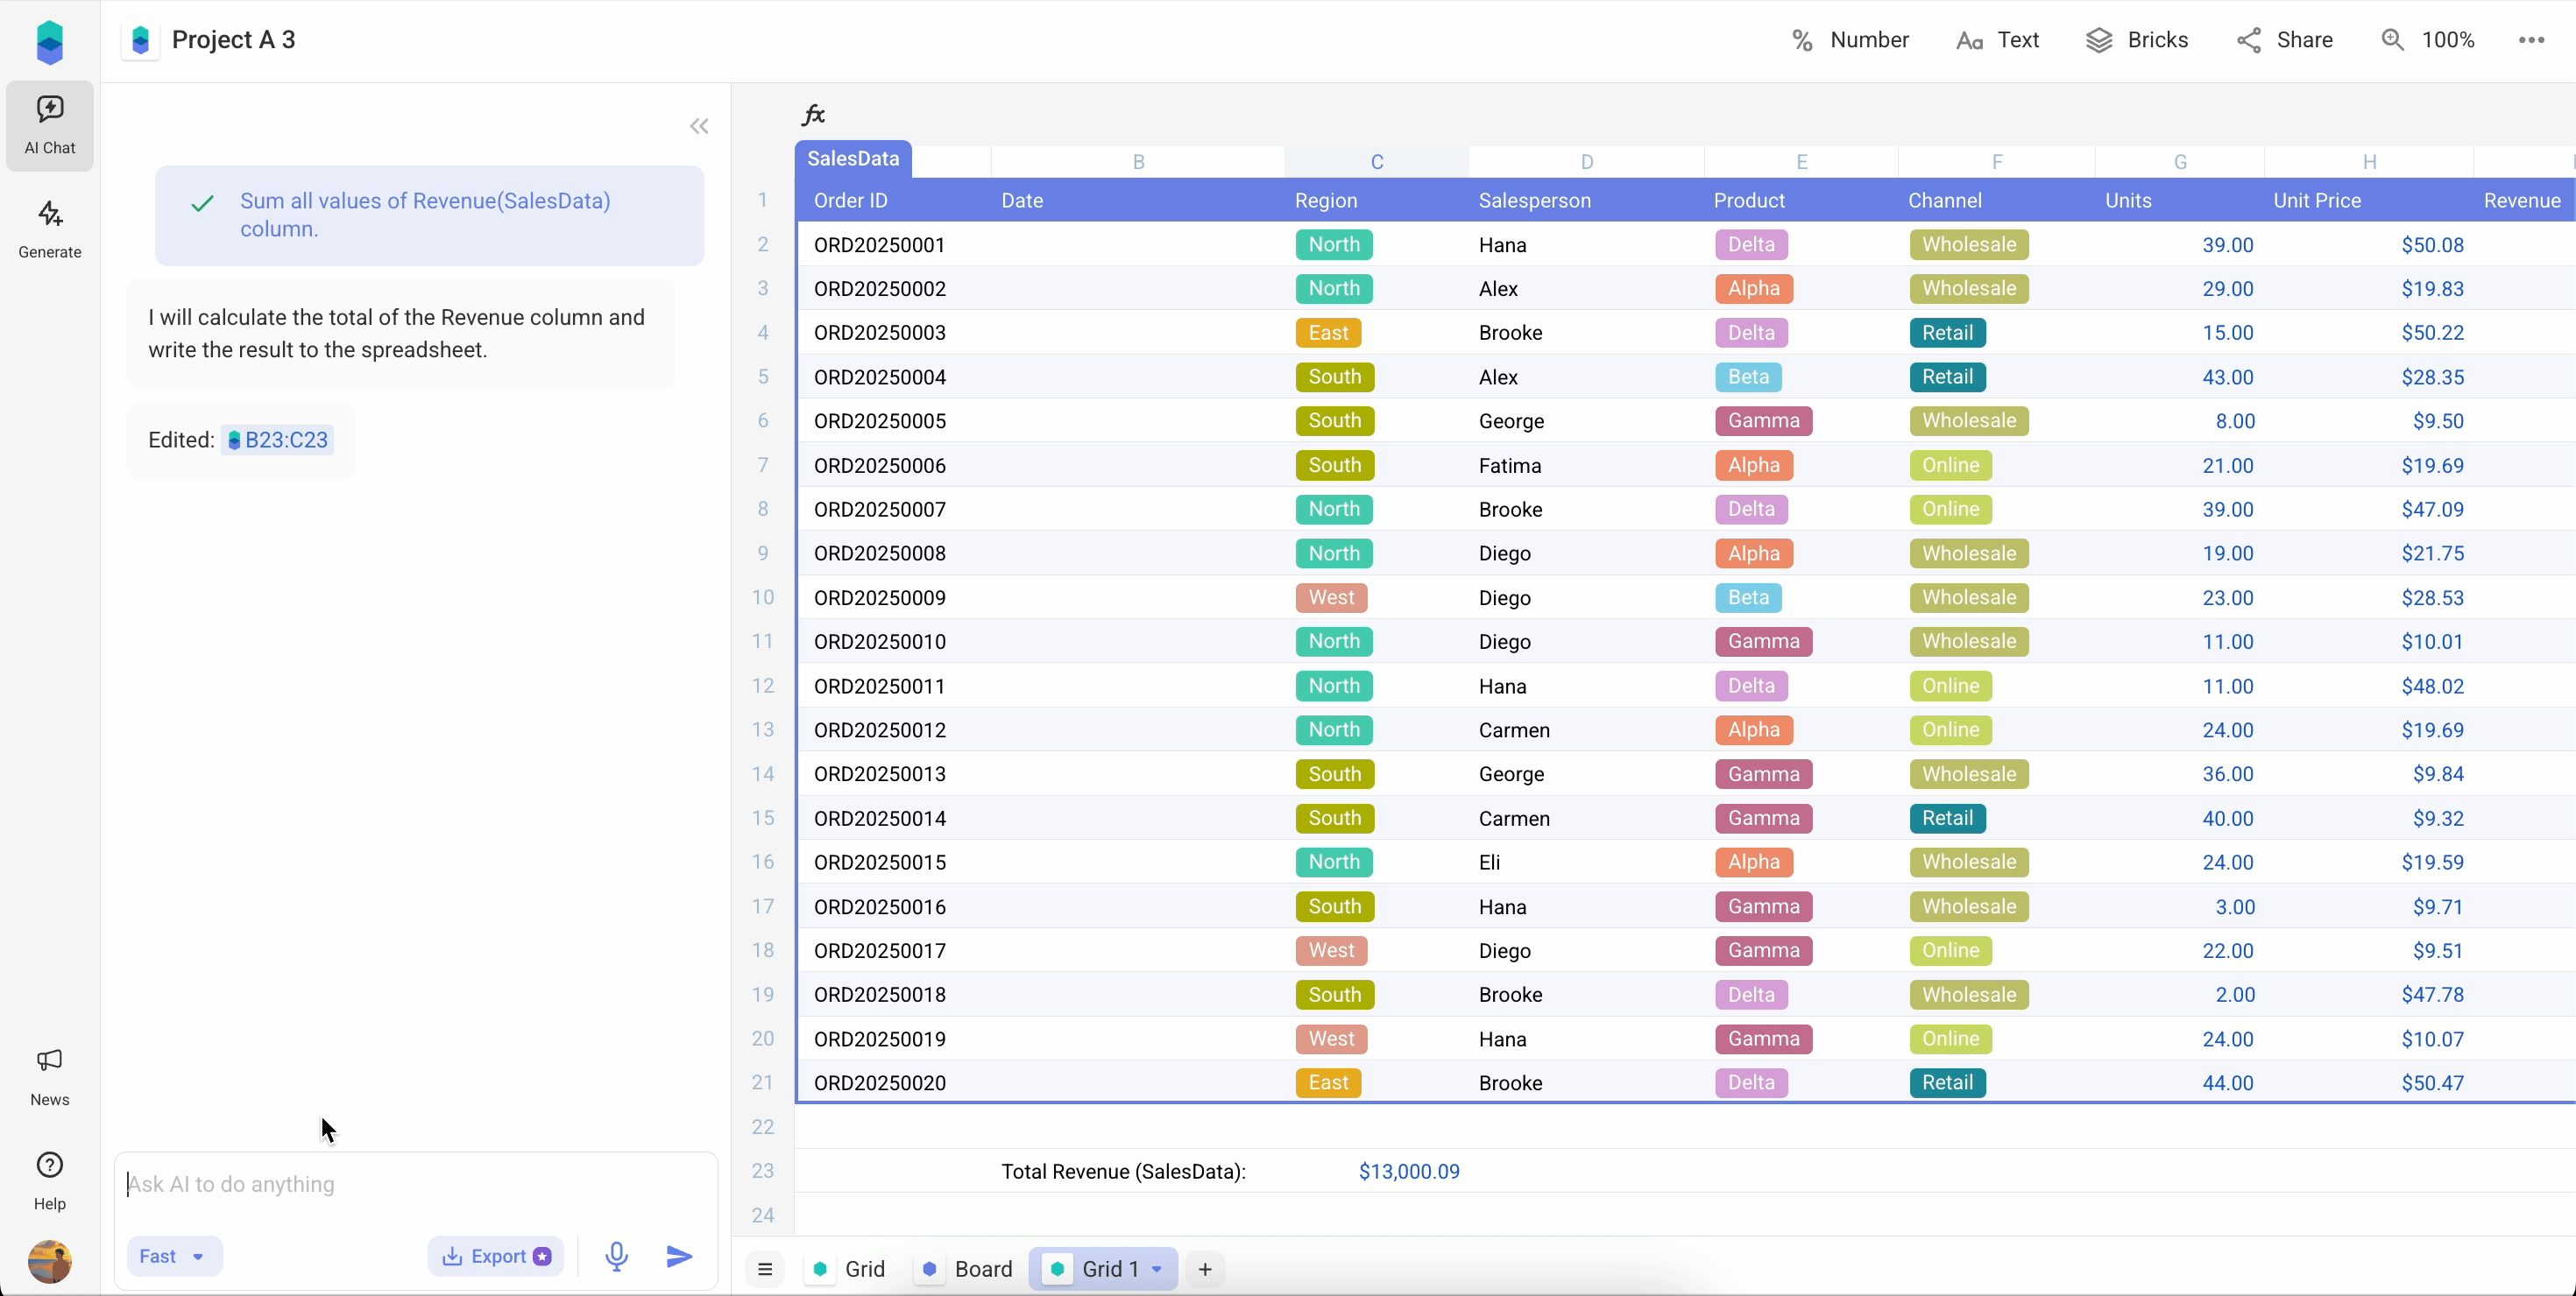Click the microphone voice input icon
The height and width of the screenshot is (1296, 2576).
coord(616,1256)
